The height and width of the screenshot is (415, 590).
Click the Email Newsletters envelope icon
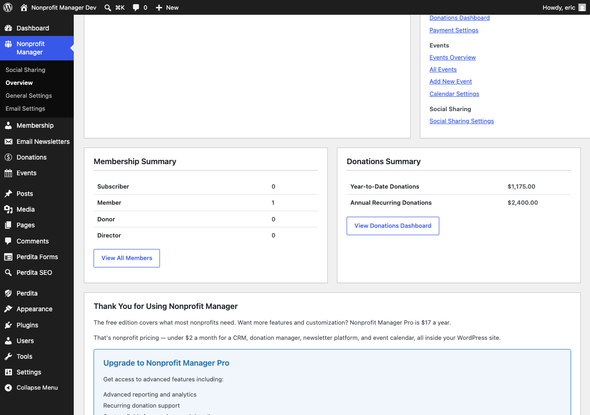[x=8, y=142]
